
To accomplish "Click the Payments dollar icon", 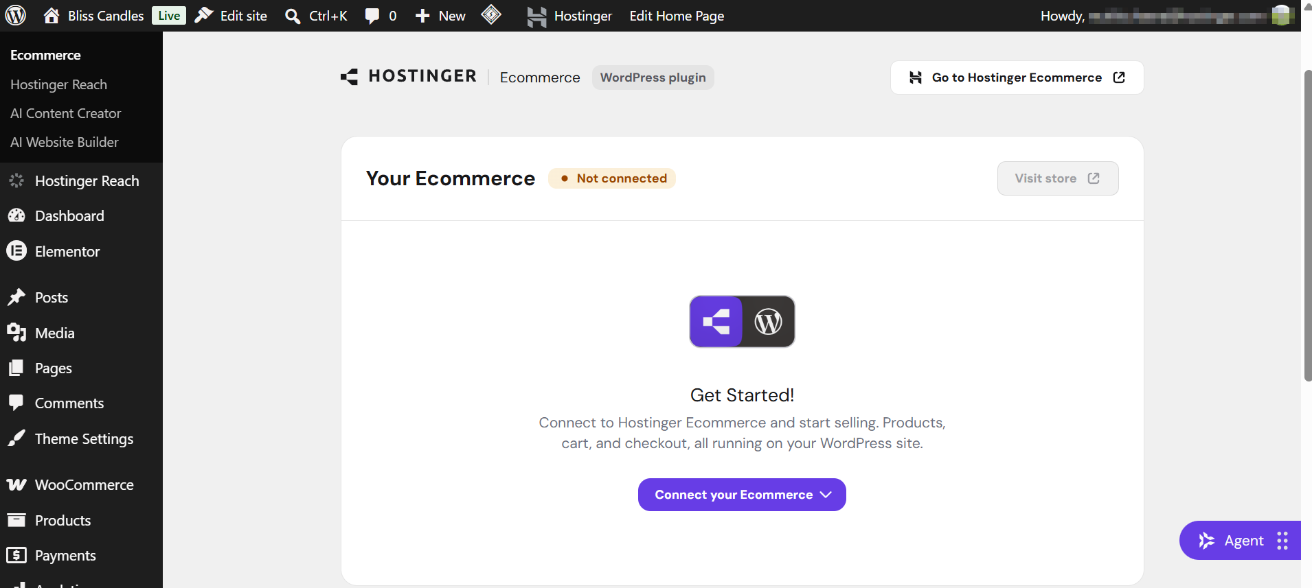I will (x=16, y=555).
